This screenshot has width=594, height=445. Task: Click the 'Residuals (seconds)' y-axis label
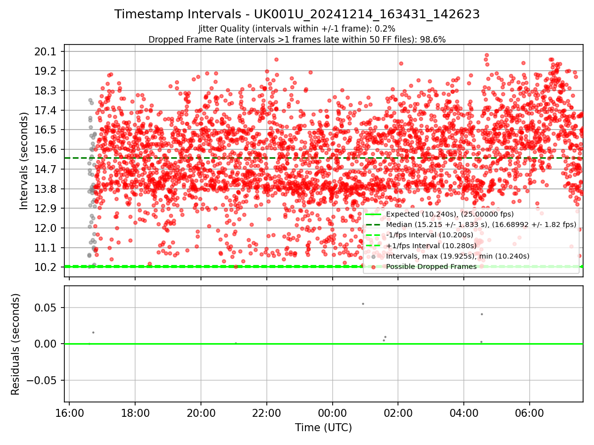tap(16, 344)
